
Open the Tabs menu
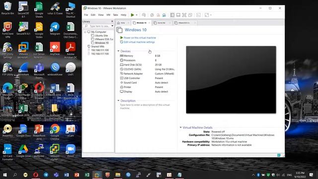115,15
